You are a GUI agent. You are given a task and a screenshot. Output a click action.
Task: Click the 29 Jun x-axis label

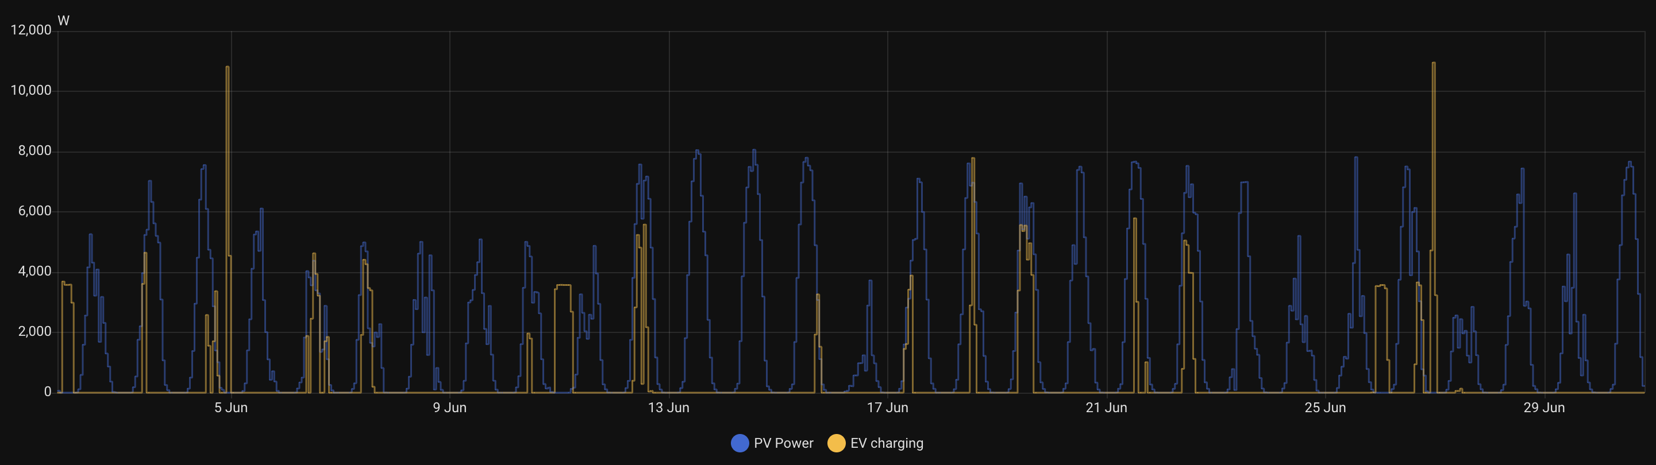1544,408
